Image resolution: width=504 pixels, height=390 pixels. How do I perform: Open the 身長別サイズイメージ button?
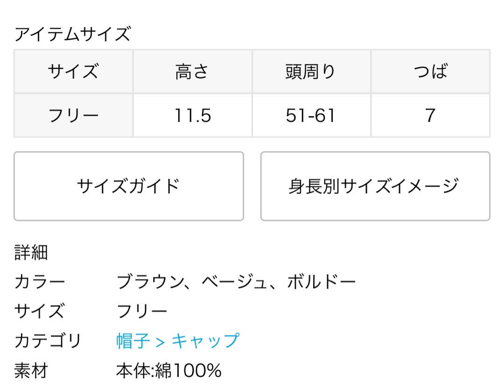coord(375,186)
